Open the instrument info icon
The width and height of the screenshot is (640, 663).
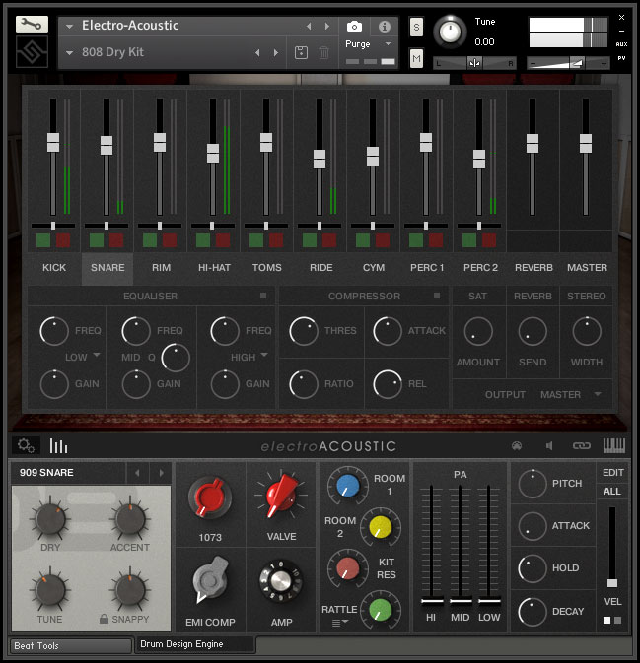point(385,26)
